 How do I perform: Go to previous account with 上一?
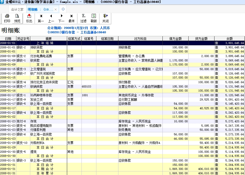click(x=51, y=18)
